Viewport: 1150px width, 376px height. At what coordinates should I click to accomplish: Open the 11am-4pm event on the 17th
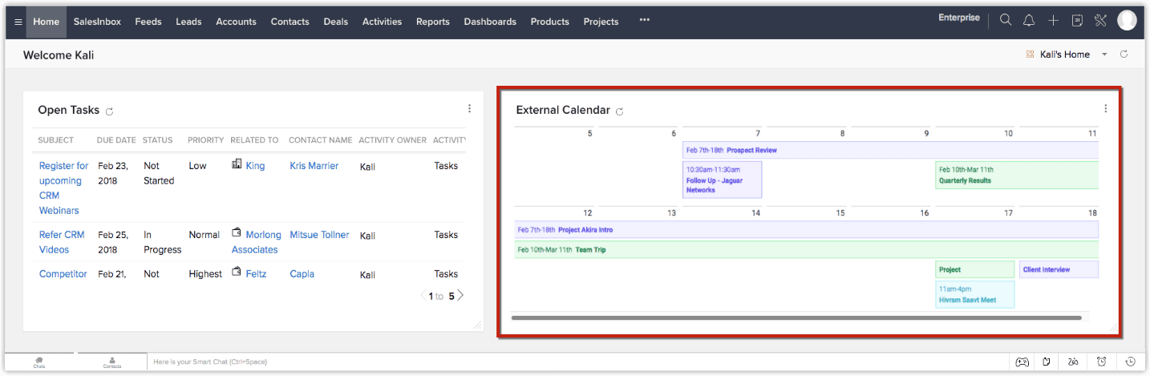(x=974, y=294)
